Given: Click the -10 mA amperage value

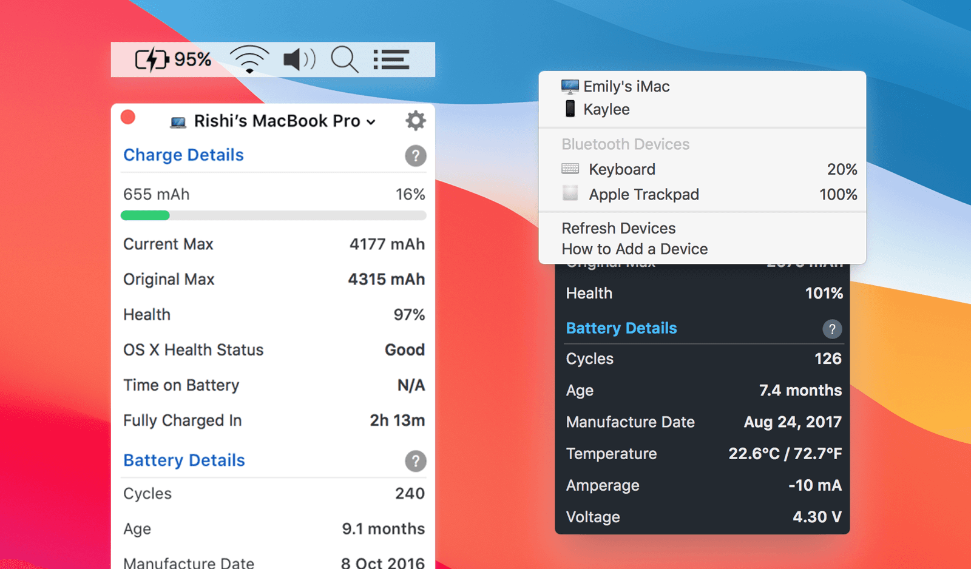Looking at the screenshot, I should pyautogui.click(x=815, y=485).
